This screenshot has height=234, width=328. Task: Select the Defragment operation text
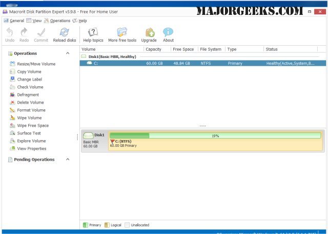28,95
